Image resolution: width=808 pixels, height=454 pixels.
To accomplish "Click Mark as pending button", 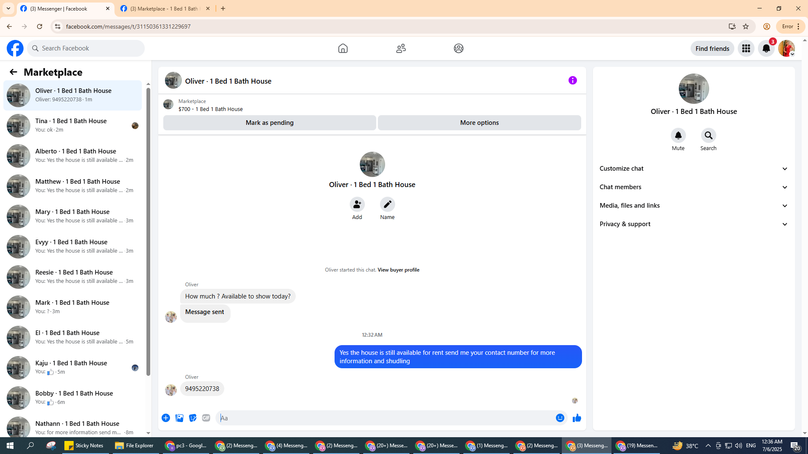I will [269, 123].
